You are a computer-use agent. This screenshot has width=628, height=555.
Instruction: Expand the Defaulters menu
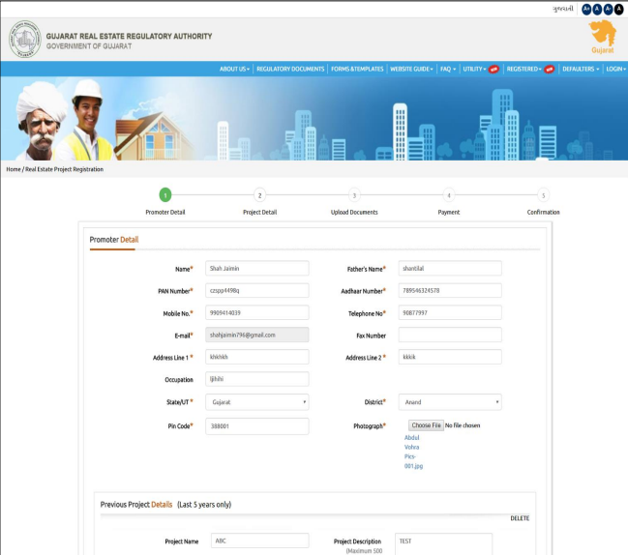[x=581, y=69]
